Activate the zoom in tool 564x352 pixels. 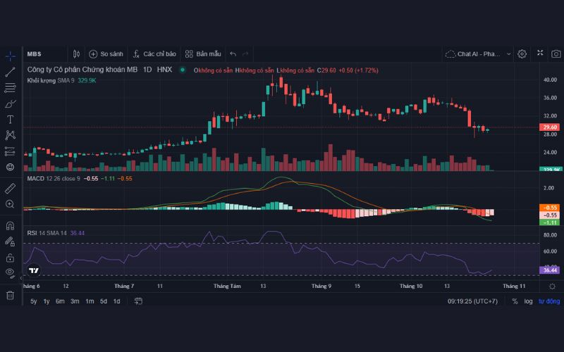tap(10, 204)
